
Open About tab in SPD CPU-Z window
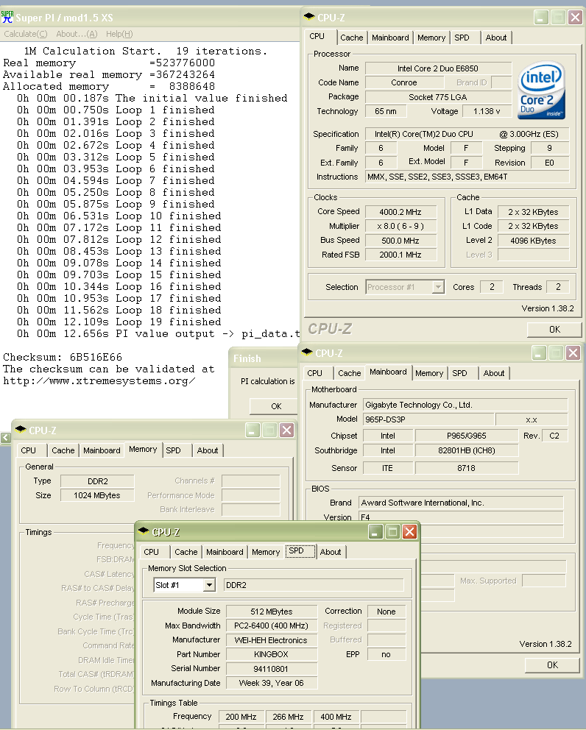pos(331,552)
